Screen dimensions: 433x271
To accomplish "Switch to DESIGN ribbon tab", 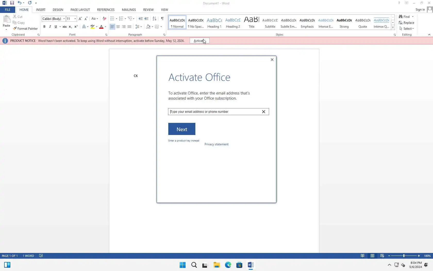I will [x=58, y=10].
